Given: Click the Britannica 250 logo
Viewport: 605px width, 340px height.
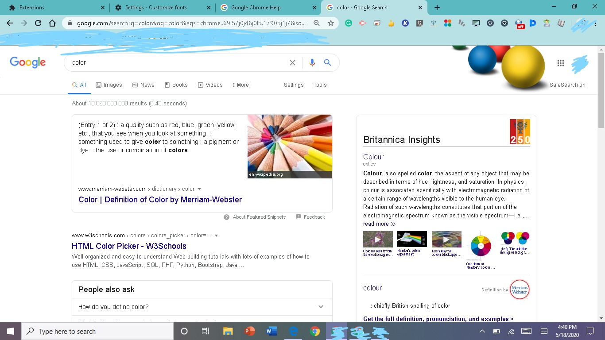Looking at the screenshot, I should pos(520,131).
